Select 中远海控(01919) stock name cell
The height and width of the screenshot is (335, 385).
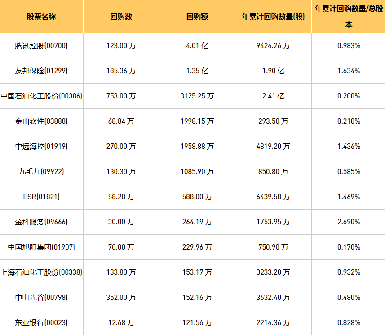pyautogui.click(x=41, y=147)
